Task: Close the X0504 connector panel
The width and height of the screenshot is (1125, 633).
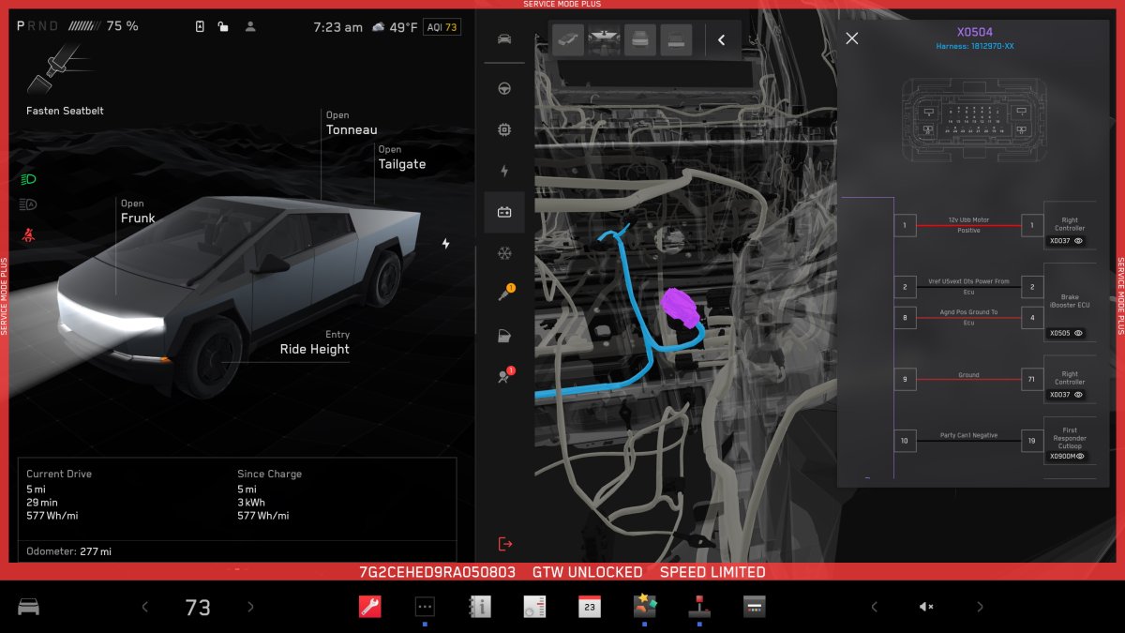Action: 851,38
